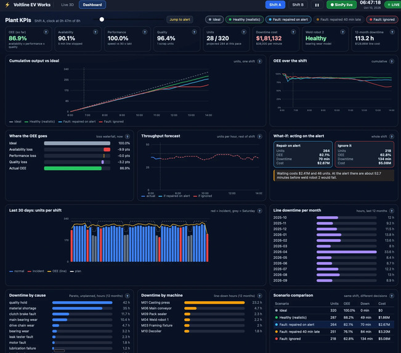Click the M06 Main conveyor machine row

pos(201,308)
